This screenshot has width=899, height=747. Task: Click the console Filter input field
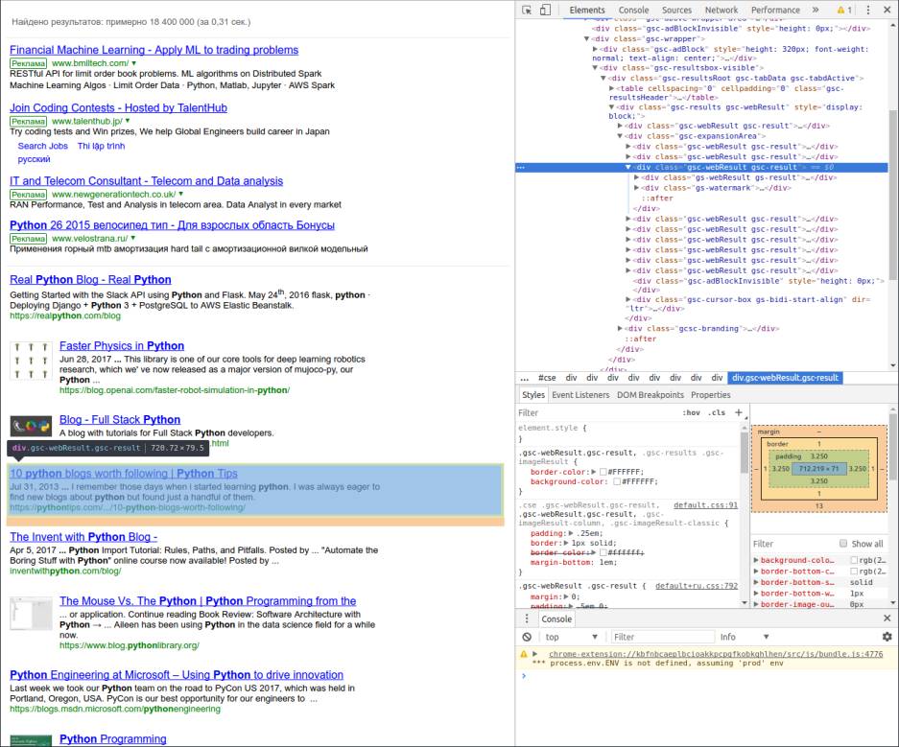pos(661,637)
